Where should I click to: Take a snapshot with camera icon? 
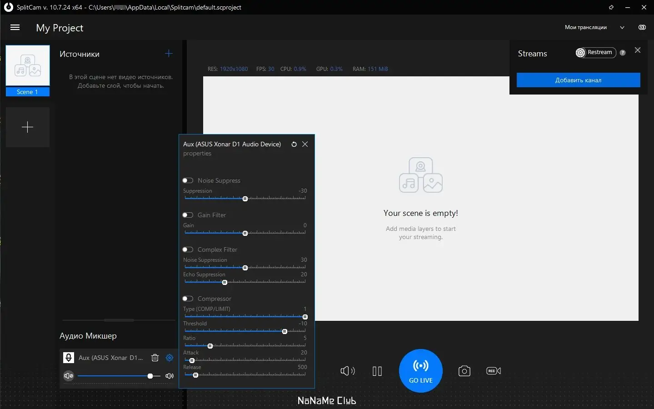tap(464, 371)
